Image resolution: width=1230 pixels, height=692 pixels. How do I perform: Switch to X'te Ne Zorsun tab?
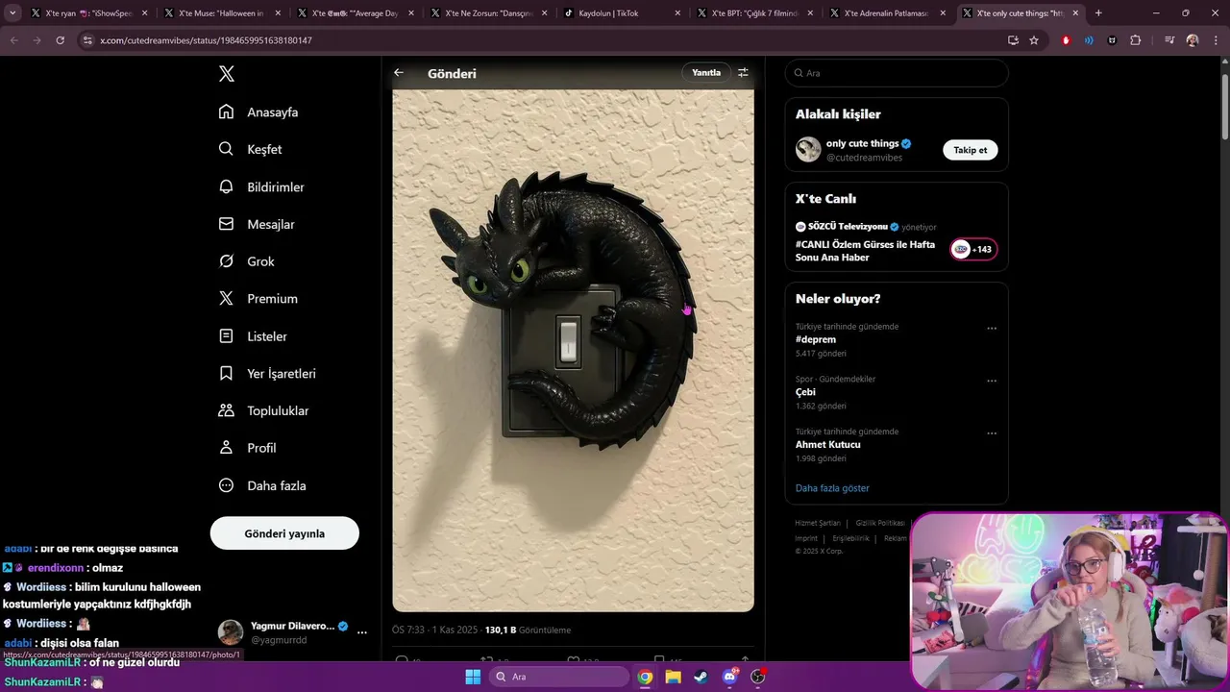pos(488,13)
